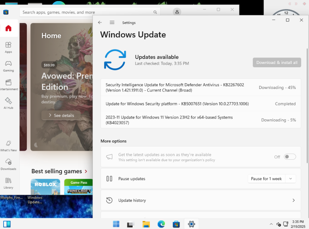Viewport: 309px width, 229px height.
Task: Launch File Explorer from the taskbar
Action: pyautogui.click(x=146, y=224)
